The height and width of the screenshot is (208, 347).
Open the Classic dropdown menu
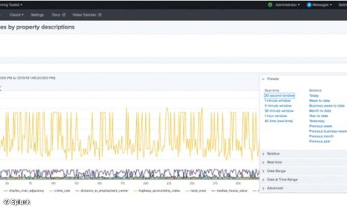coord(16,15)
